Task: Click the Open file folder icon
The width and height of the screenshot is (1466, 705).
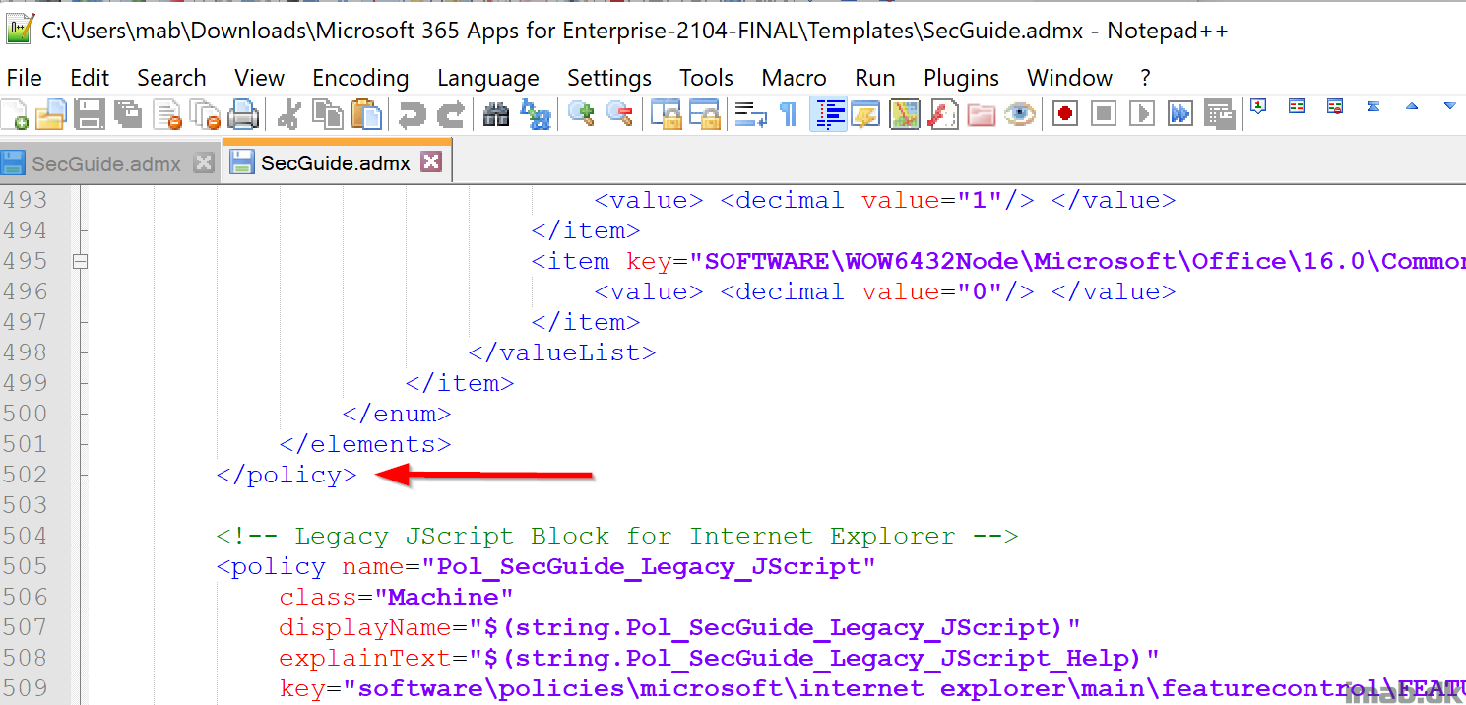Action: [x=50, y=114]
